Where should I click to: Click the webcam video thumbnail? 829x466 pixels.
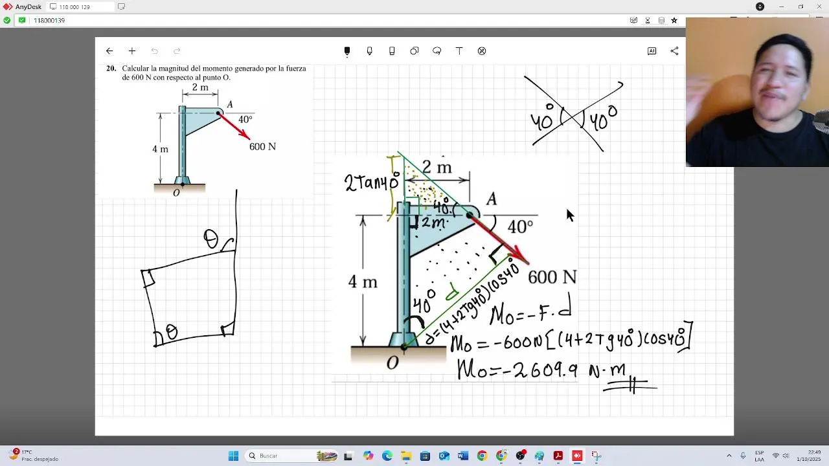[757, 92]
